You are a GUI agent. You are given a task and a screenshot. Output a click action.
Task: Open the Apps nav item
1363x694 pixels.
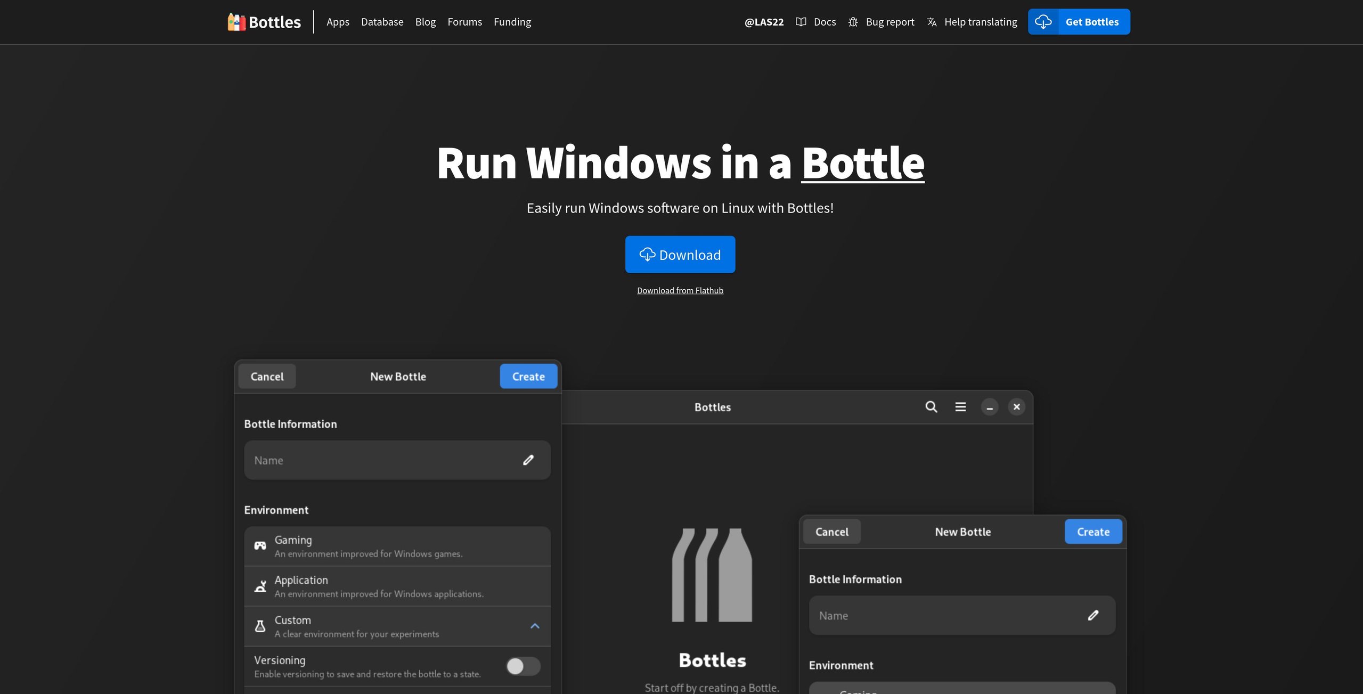[338, 22]
